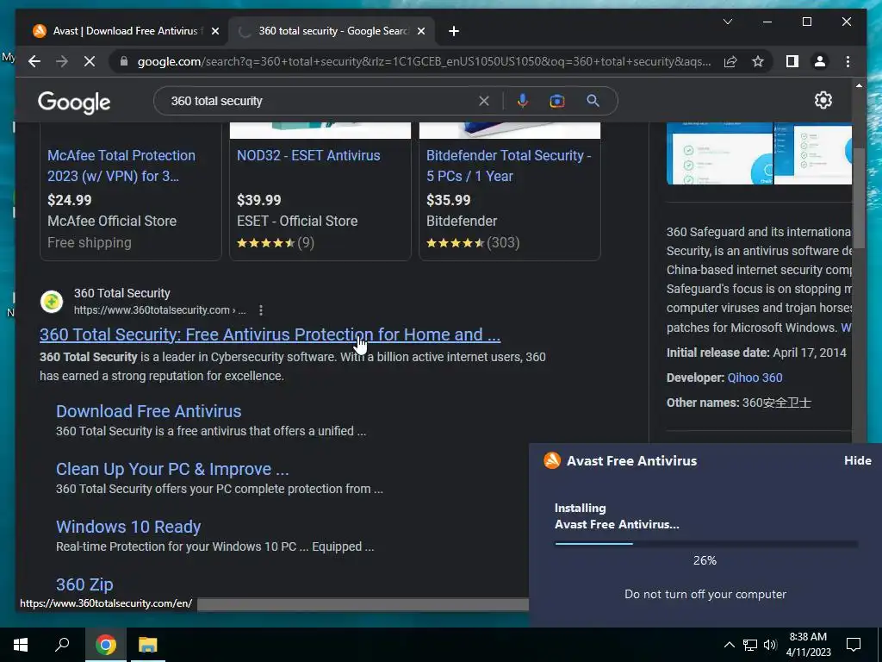This screenshot has height=662, width=882.
Task: Go back to the previous page
Action: coord(34,61)
